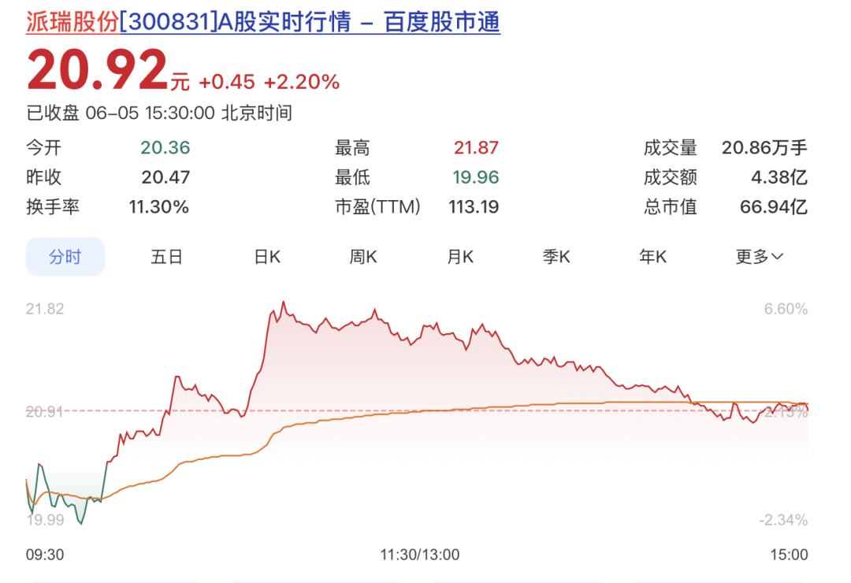Click the 最高 value 21.87
Screen dimensions: 851x583
[476, 147]
